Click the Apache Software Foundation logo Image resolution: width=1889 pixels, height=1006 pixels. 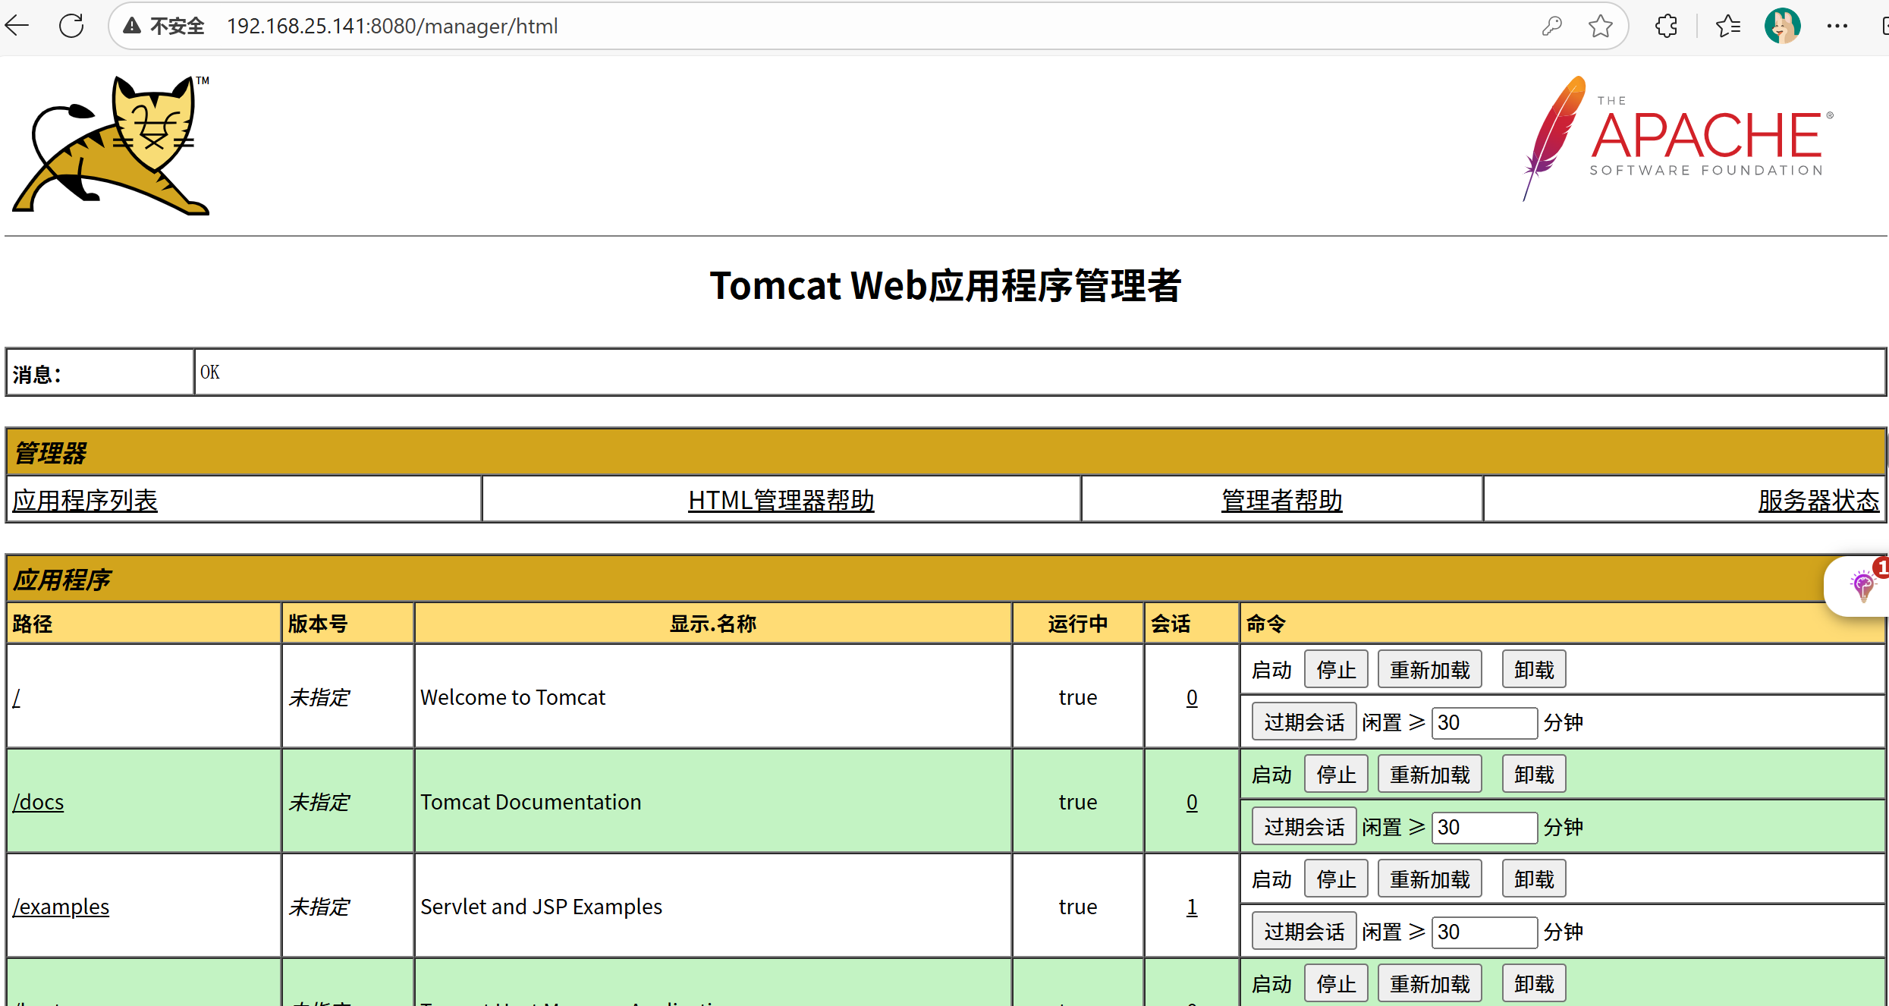point(1678,138)
